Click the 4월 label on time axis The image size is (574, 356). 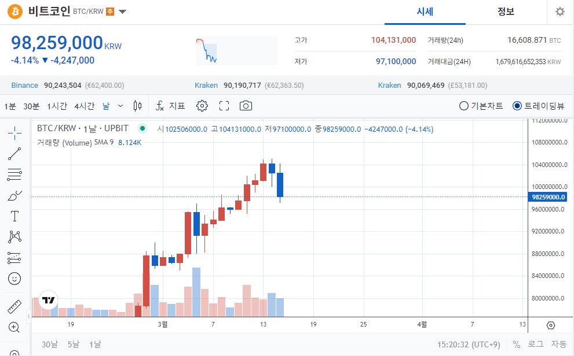coord(422,324)
